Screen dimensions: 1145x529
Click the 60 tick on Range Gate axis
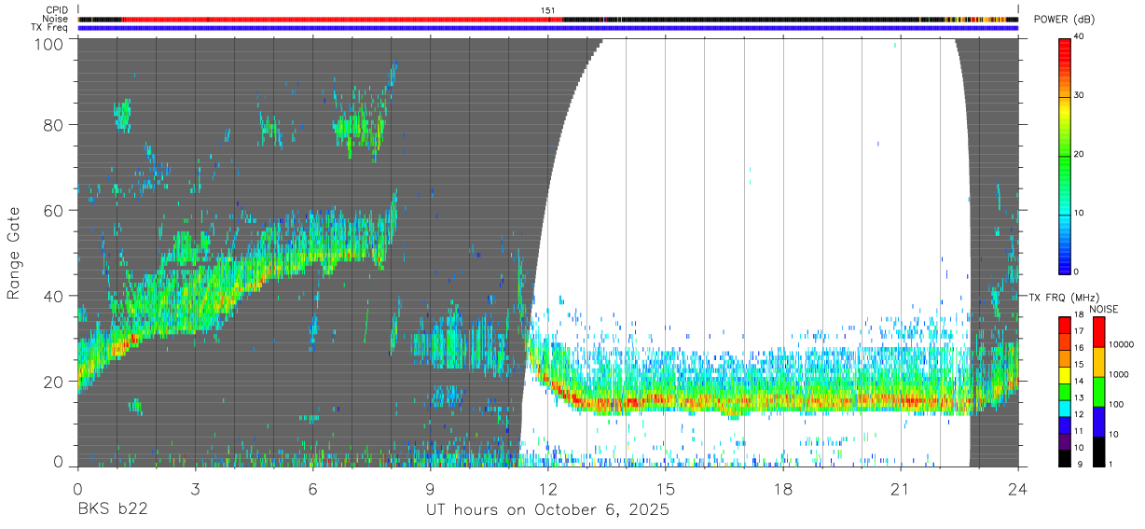pyautogui.click(x=53, y=211)
